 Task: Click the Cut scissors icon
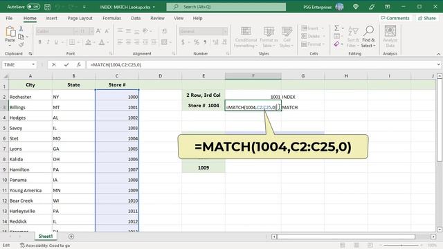(21, 28)
